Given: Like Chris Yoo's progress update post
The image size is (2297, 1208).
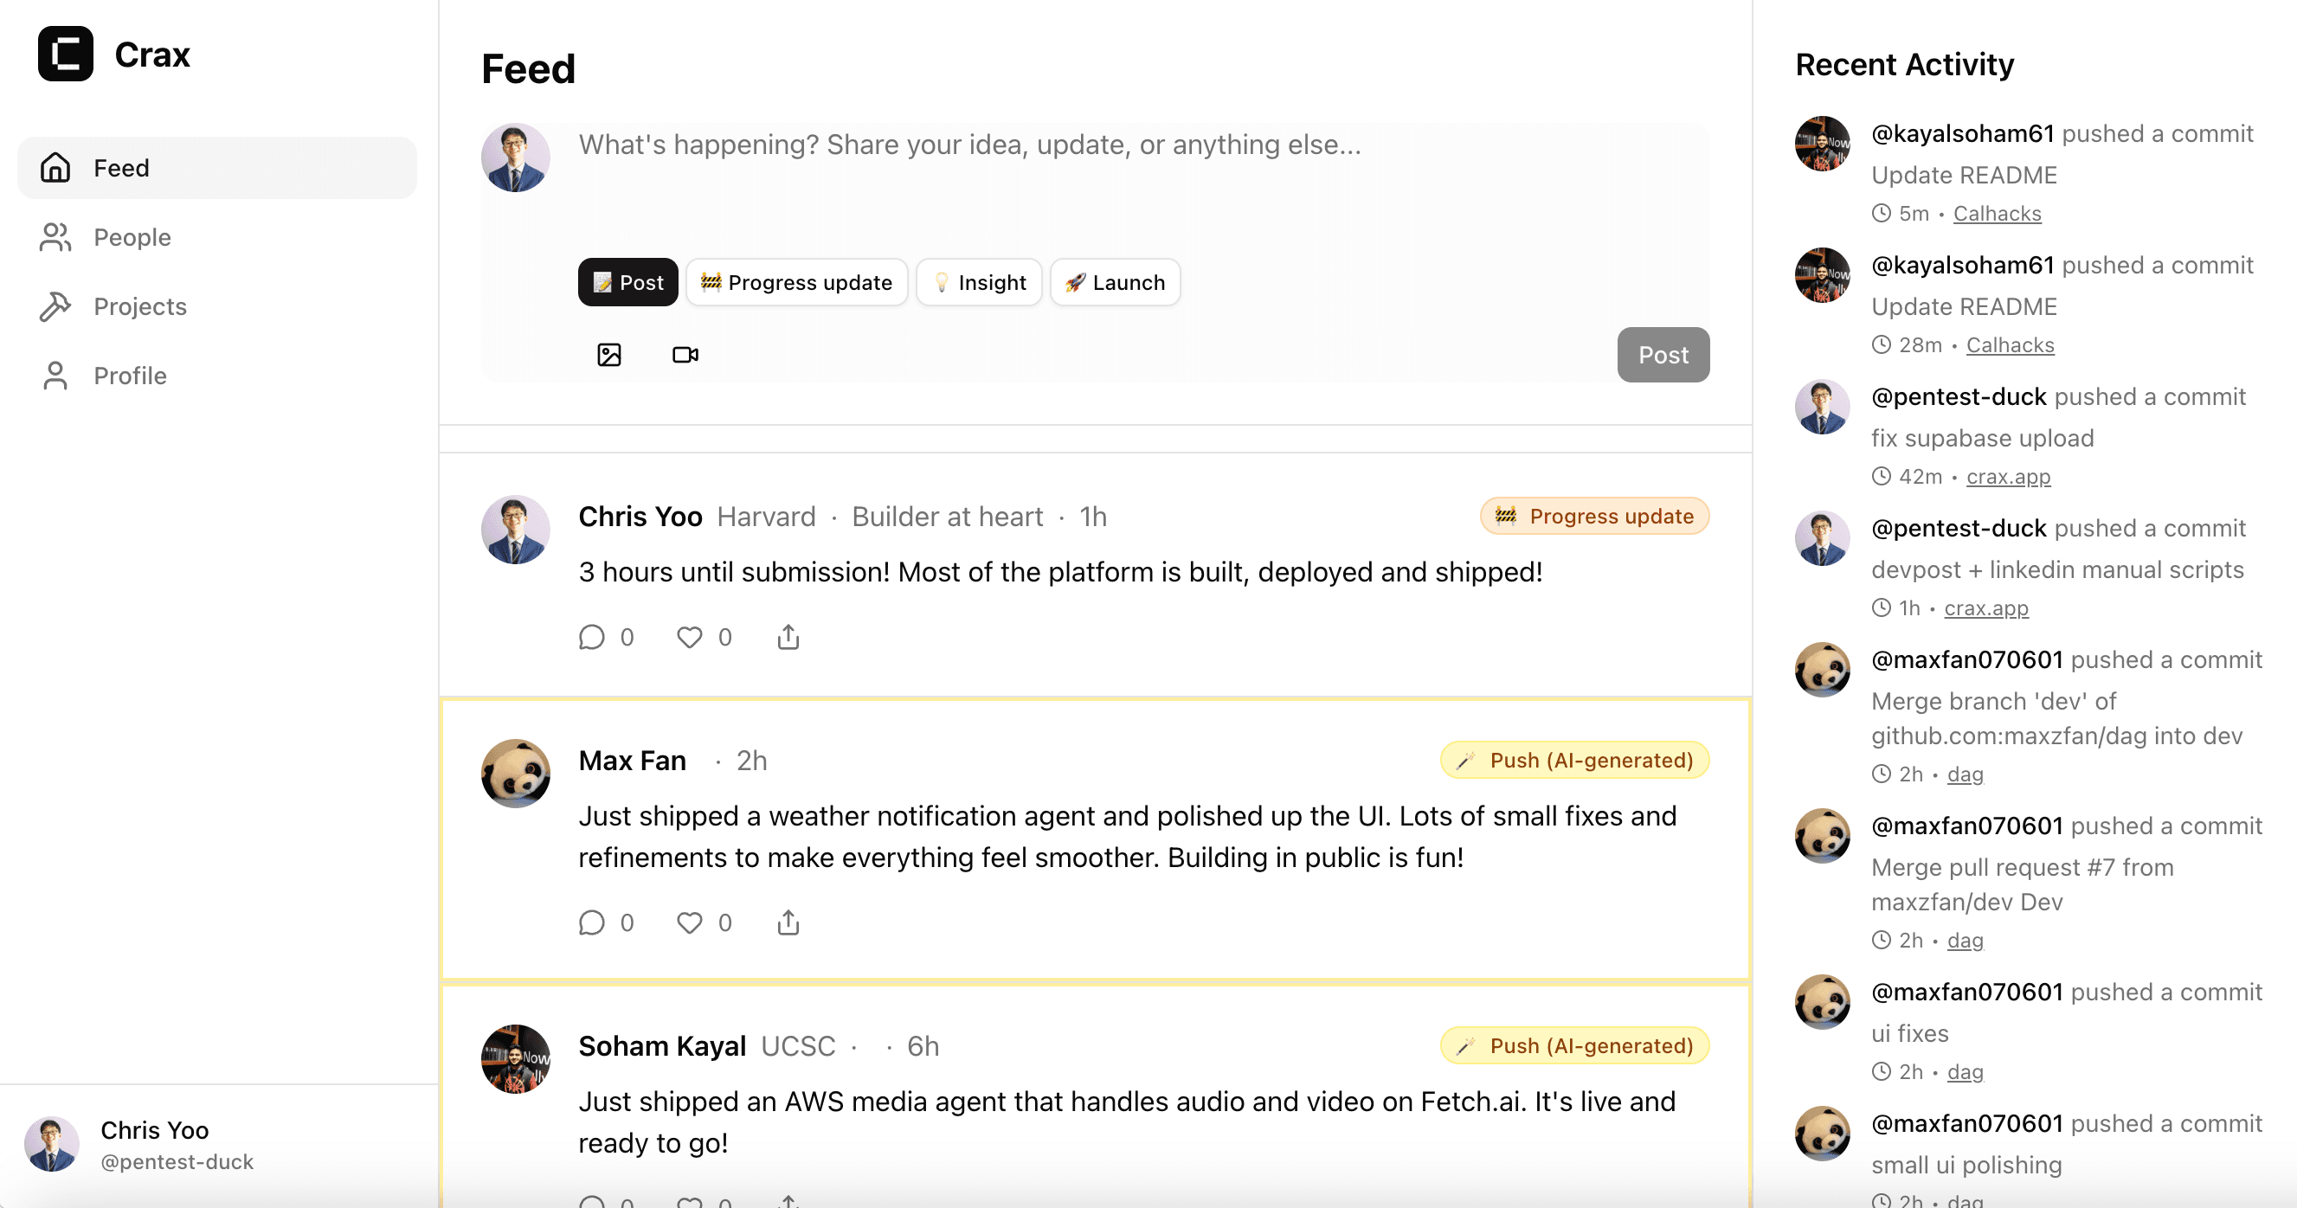Looking at the screenshot, I should (x=689, y=638).
